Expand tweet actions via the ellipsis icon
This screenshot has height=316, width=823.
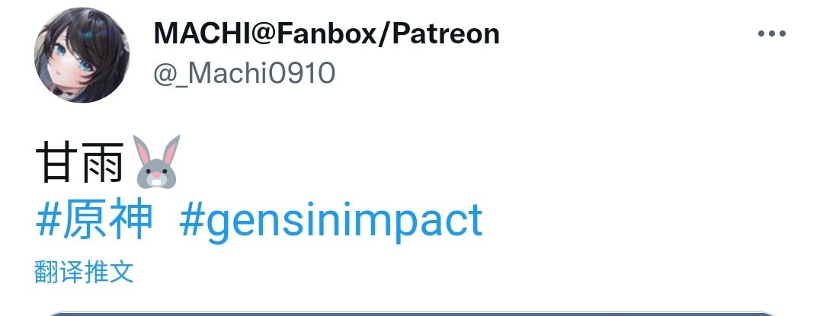(x=771, y=34)
